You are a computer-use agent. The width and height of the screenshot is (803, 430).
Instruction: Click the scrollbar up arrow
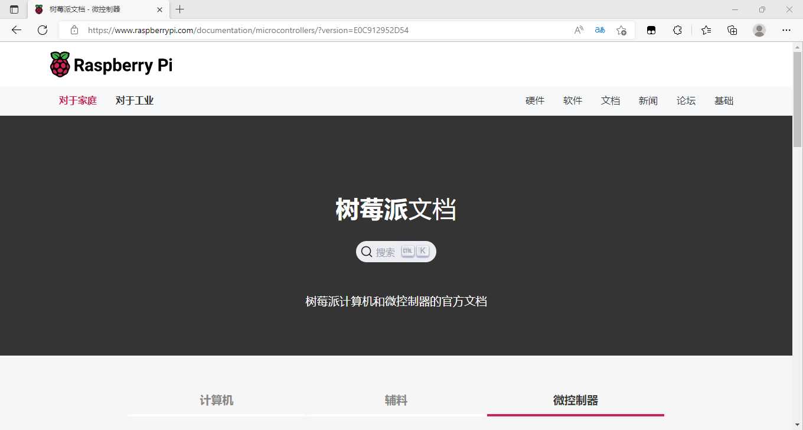pyautogui.click(x=798, y=47)
